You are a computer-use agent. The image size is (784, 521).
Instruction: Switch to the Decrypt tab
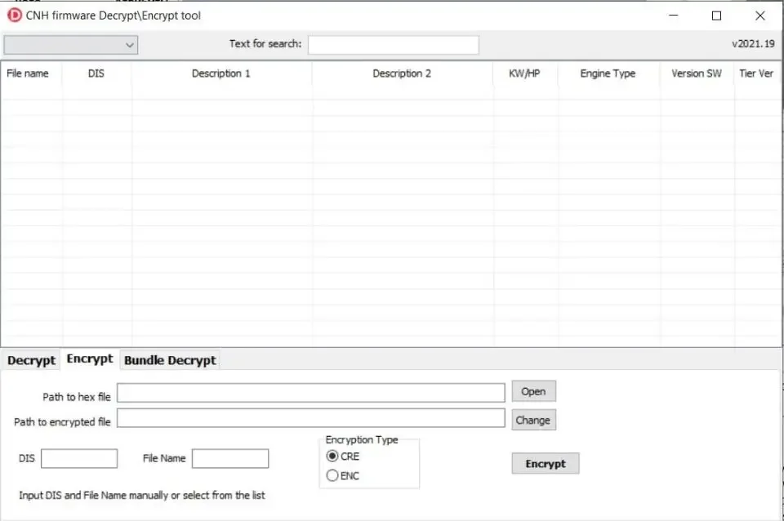click(31, 360)
